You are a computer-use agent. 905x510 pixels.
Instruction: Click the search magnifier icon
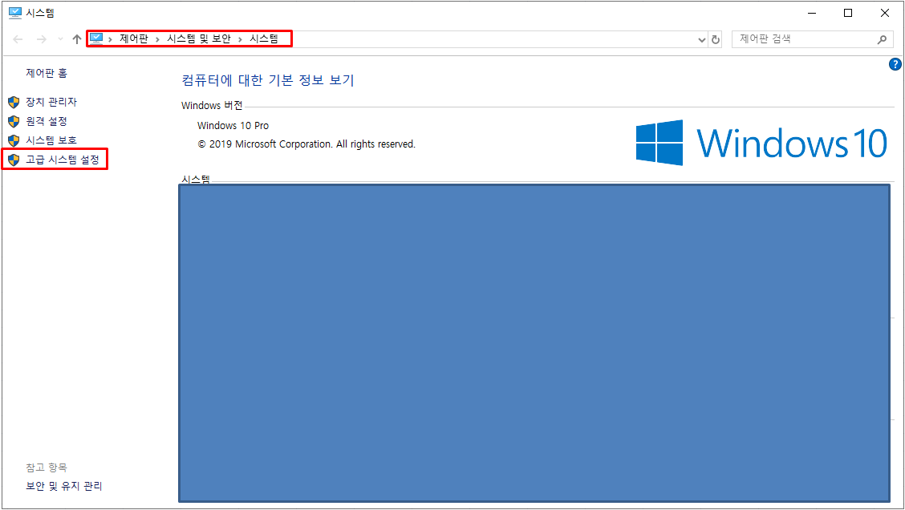882,39
